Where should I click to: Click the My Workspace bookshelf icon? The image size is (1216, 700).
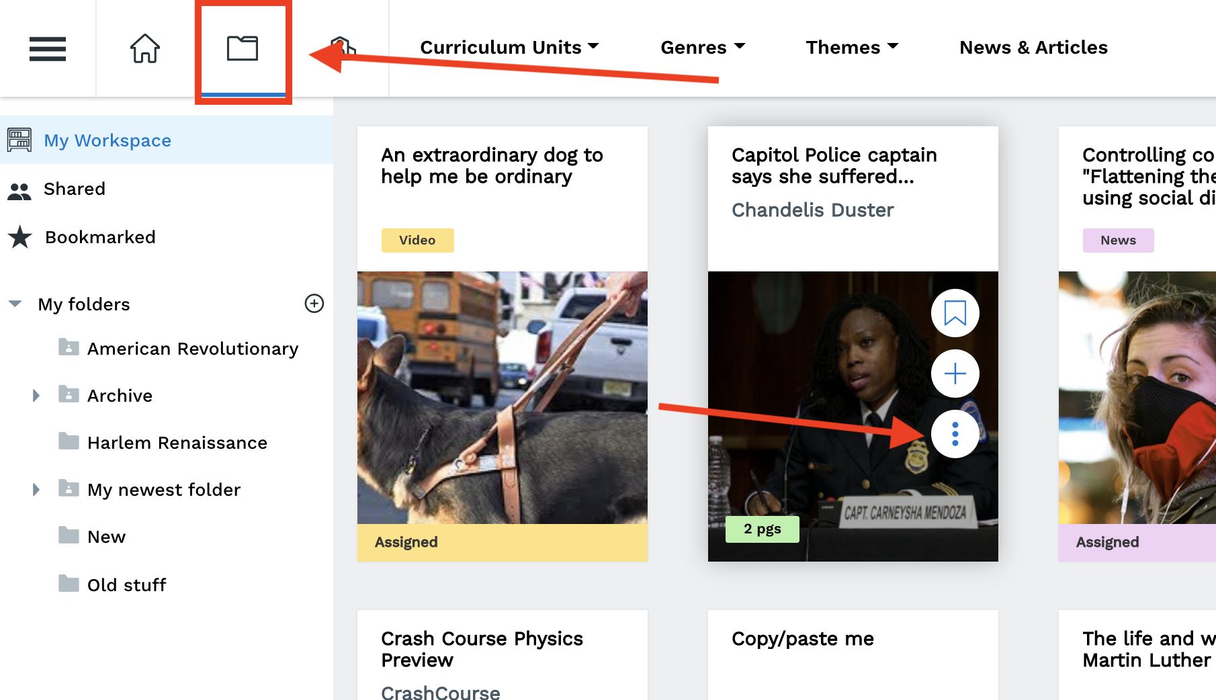pyautogui.click(x=19, y=140)
